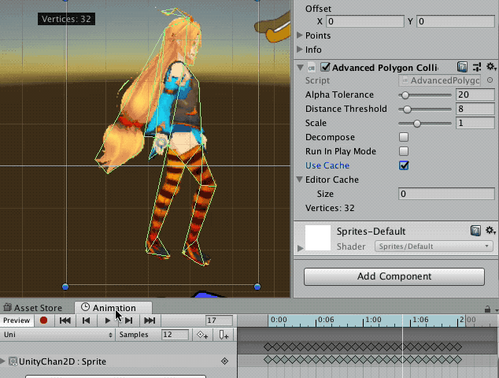Click the lock icon of Animation panel

[487, 309]
